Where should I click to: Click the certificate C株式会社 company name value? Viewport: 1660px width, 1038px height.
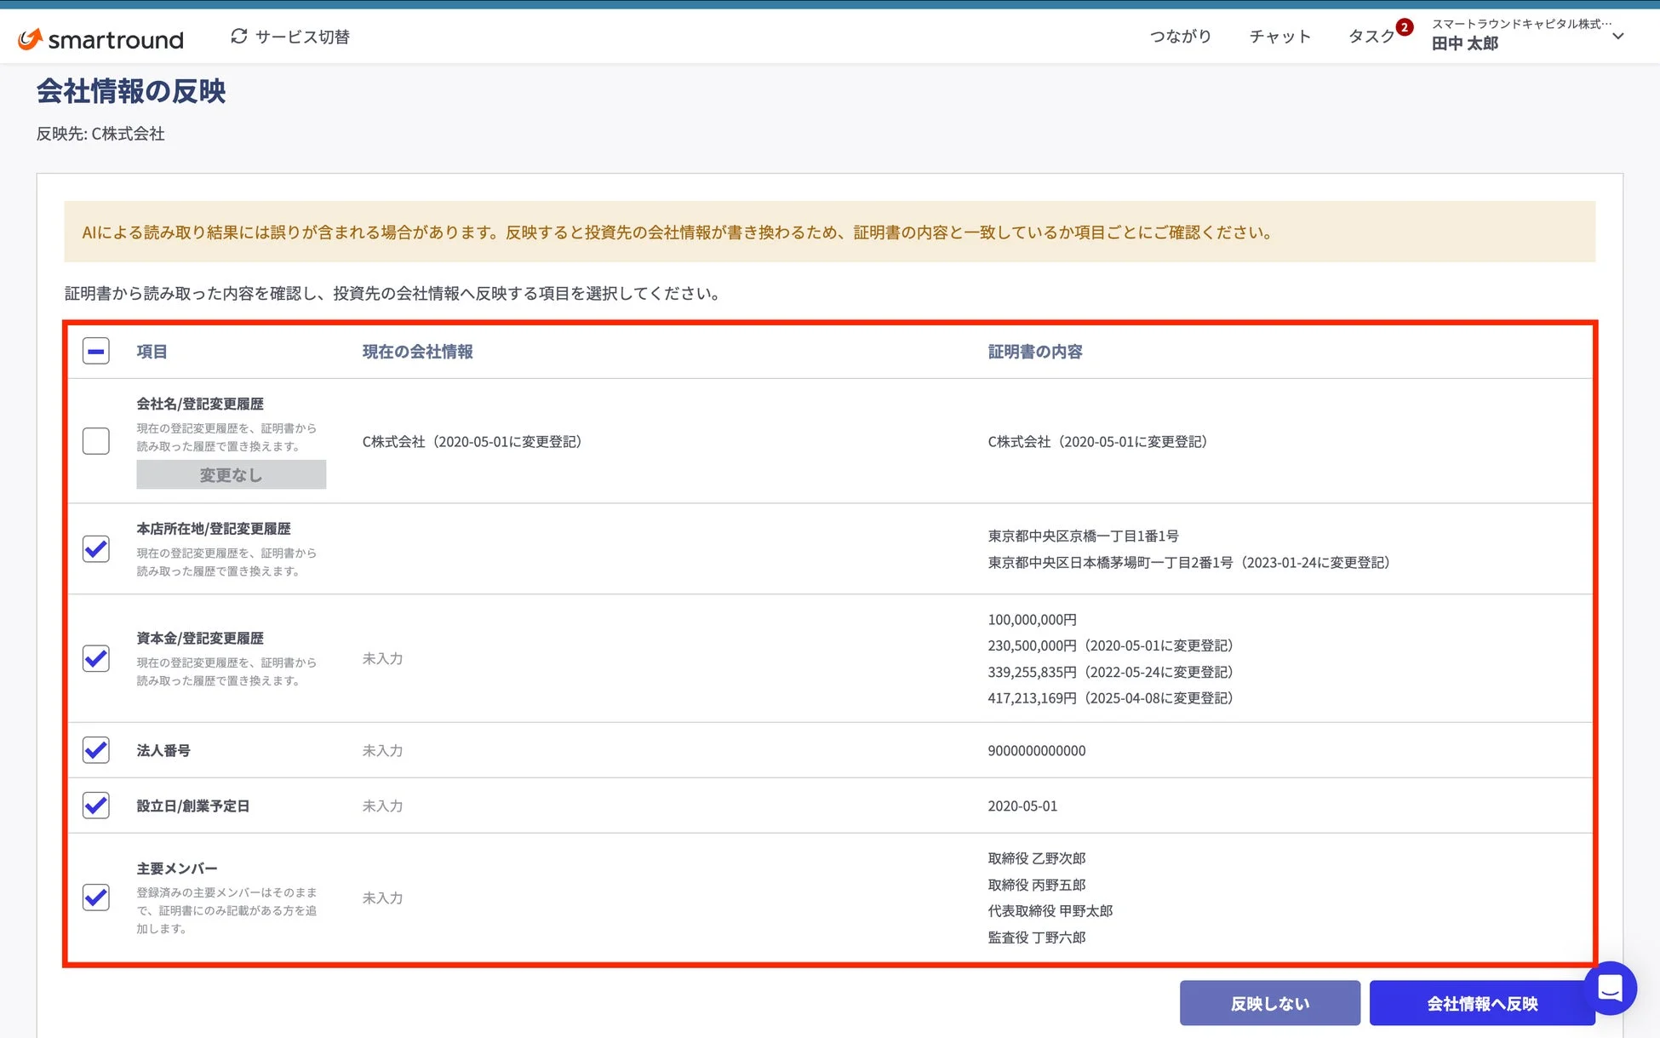[1097, 442]
